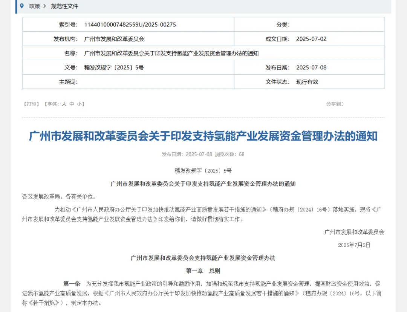Click the 文件状态 status value 现行有效
Viewport: 407px width, 312px height.
click(x=308, y=82)
